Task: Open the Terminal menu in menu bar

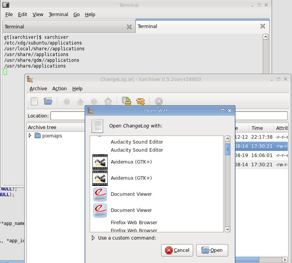Action: (x=58, y=15)
